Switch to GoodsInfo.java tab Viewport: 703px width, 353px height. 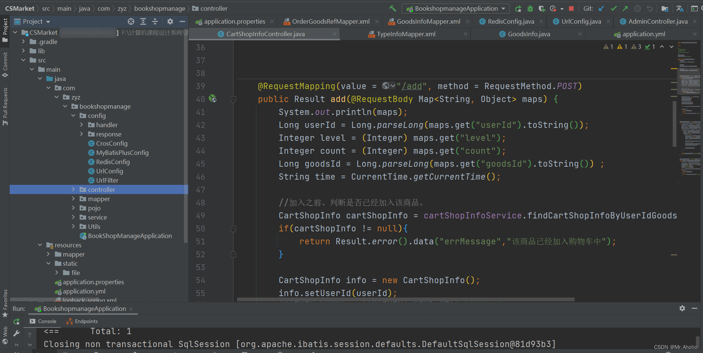(x=529, y=34)
